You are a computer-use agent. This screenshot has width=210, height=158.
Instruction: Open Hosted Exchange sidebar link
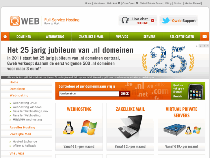(25, 141)
